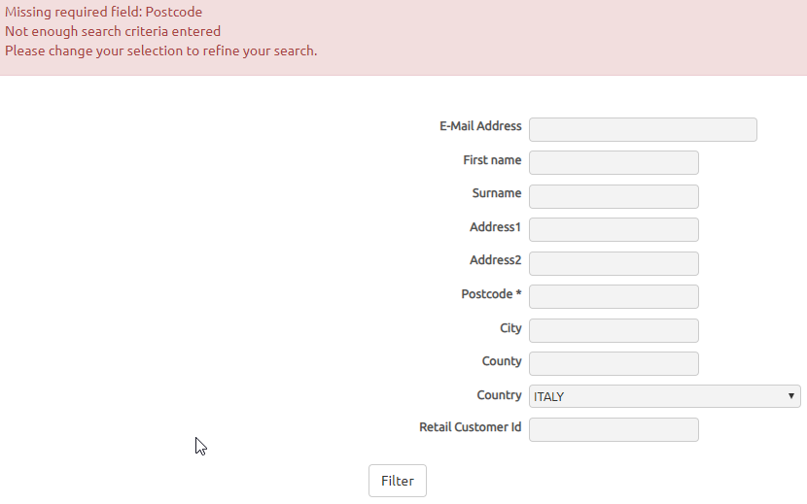Click the 'First name' label text
The image size is (807, 504).
tap(492, 160)
